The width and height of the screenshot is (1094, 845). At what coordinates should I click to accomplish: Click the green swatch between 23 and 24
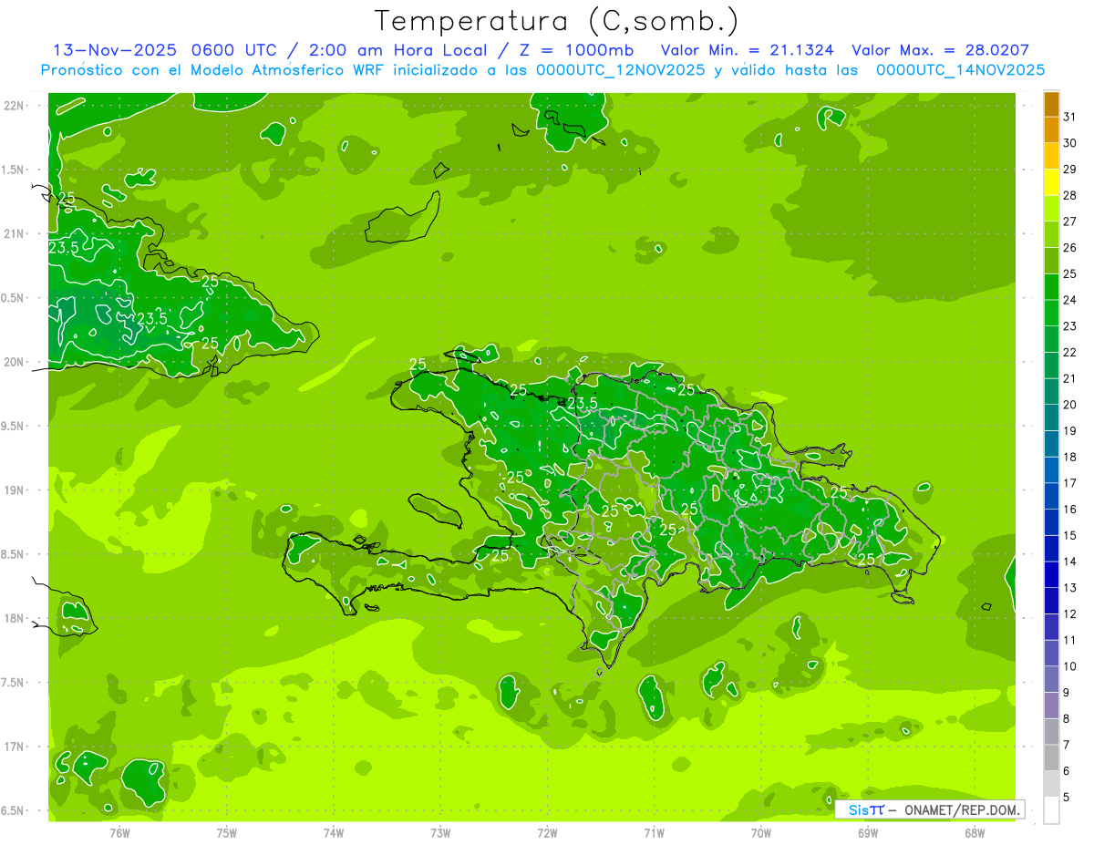point(1051,314)
